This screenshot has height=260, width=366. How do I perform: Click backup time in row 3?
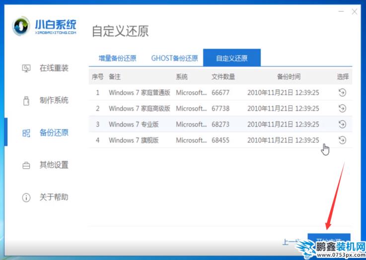tap(283, 124)
